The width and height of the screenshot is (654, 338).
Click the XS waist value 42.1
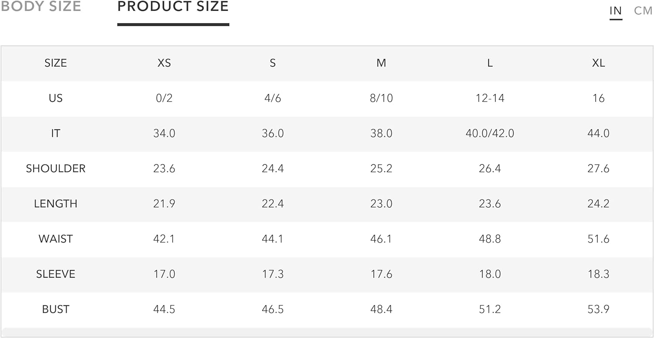[164, 239]
